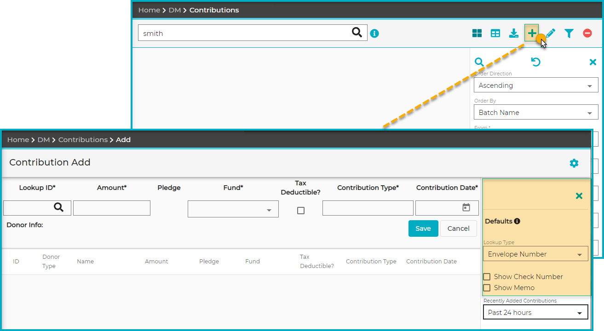
Task: Click the pencil edit icon
Action: click(551, 33)
